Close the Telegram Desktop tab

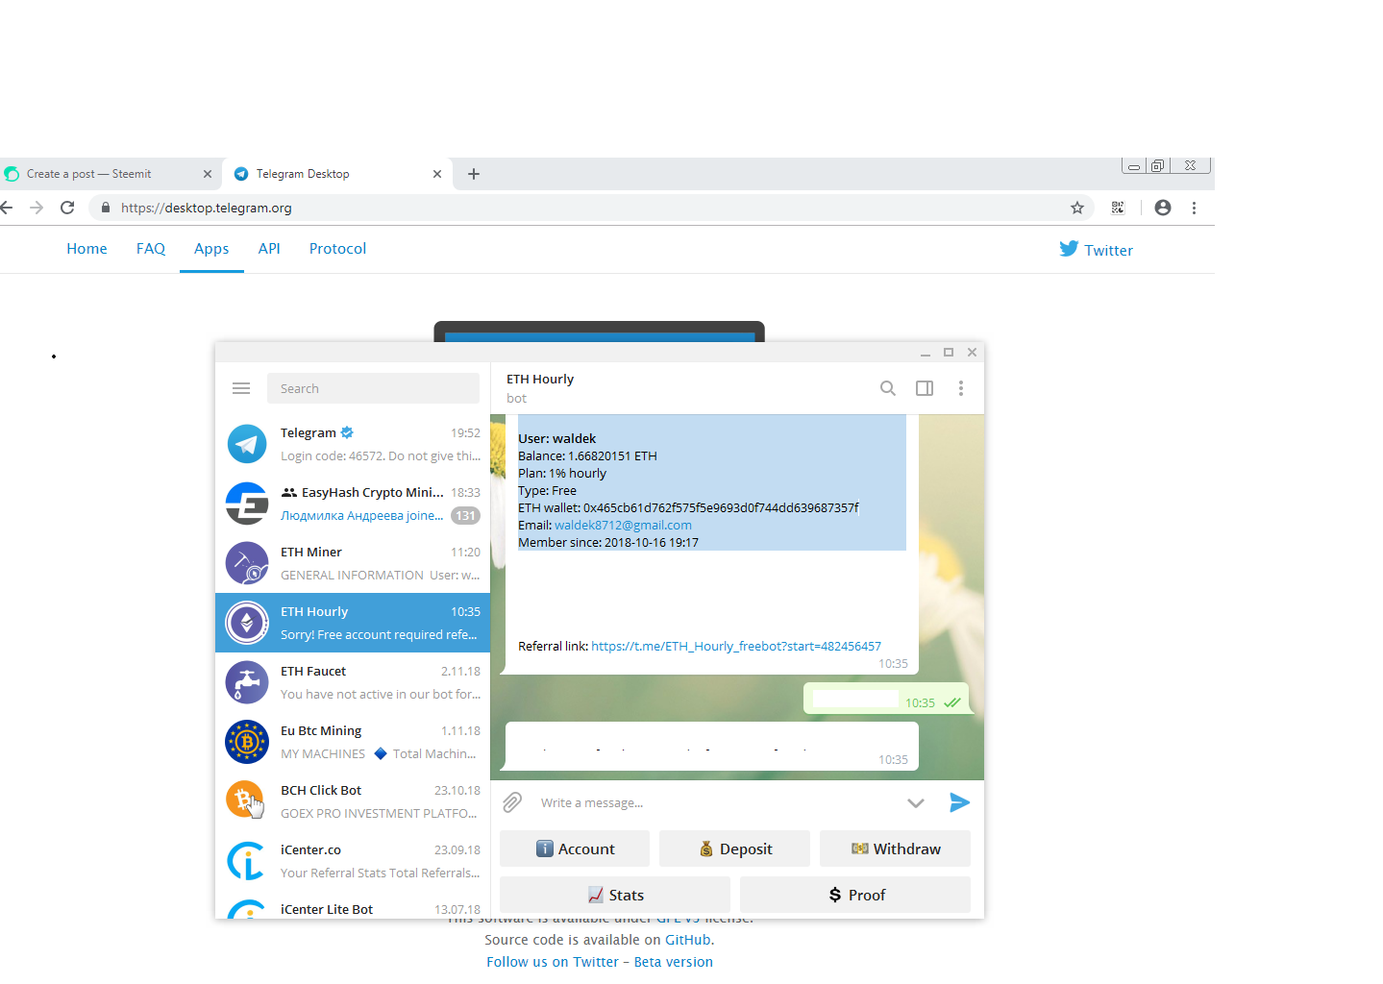coord(437,174)
